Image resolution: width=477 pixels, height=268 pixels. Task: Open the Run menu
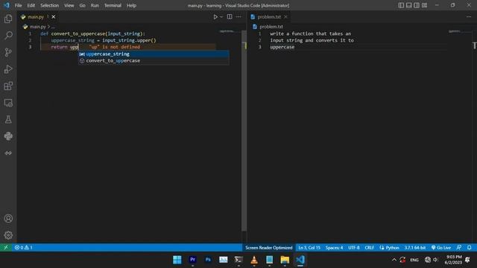coord(95,5)
